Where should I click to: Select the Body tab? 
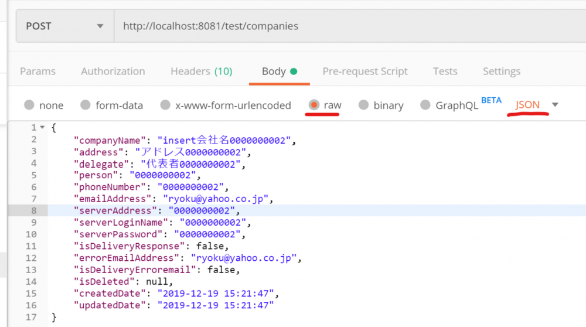coord(279,71)
